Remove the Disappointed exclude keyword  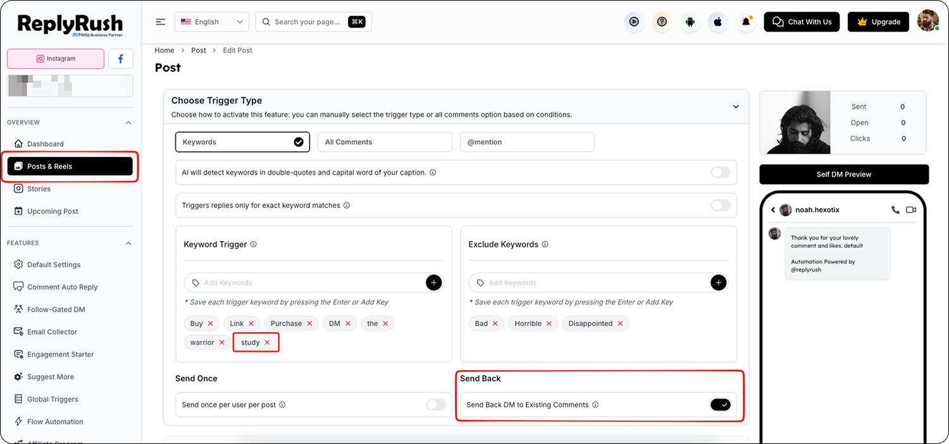tap(620, 324)
